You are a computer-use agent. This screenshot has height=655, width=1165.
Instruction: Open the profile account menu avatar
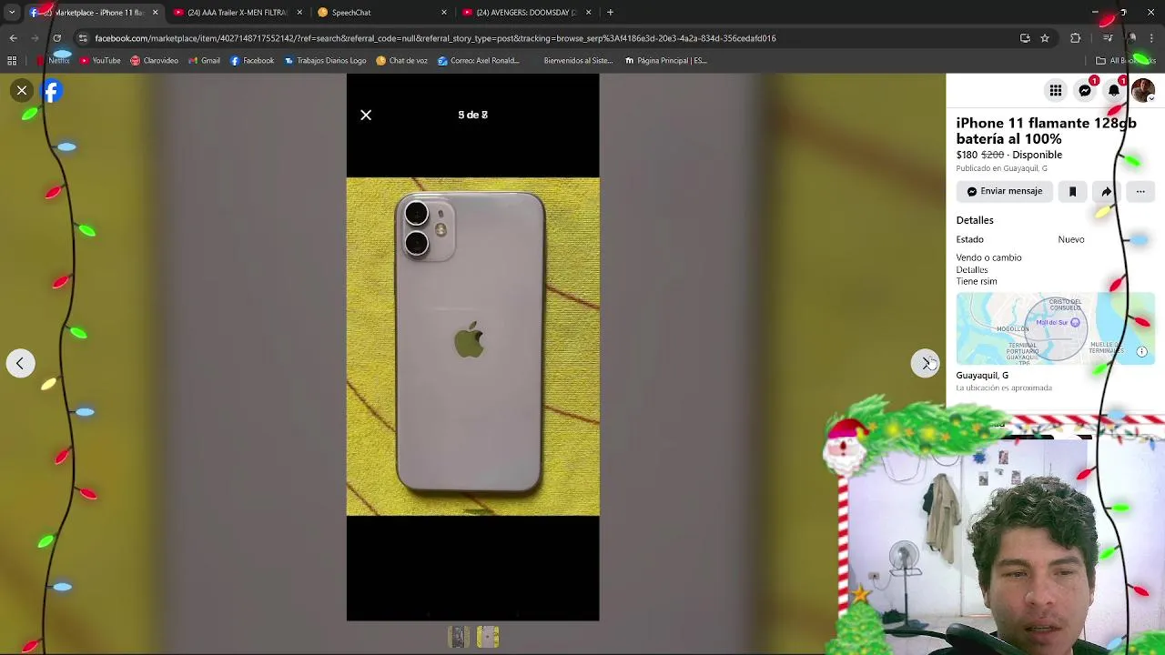click(x=1143, y=90)
